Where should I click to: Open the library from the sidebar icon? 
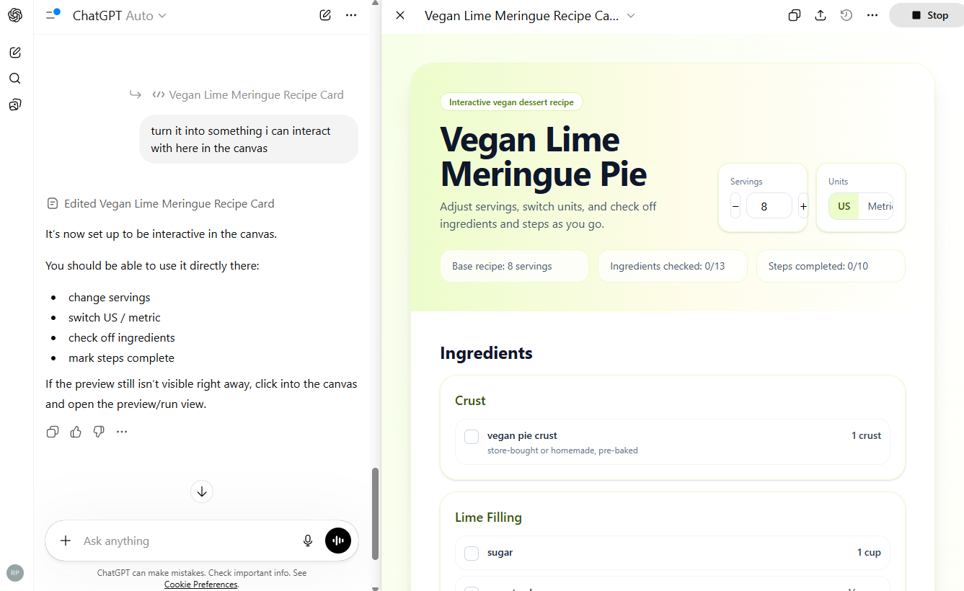pos(14,105)
